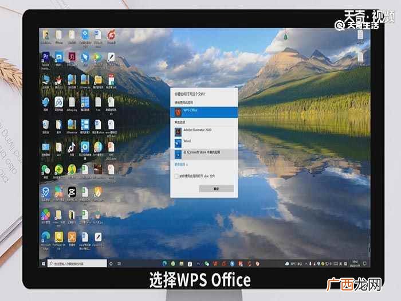Open the Tencent Video colorful play shortcut
Screen dimensions: 401x301
pyautogui.click(x=98, y=59)
